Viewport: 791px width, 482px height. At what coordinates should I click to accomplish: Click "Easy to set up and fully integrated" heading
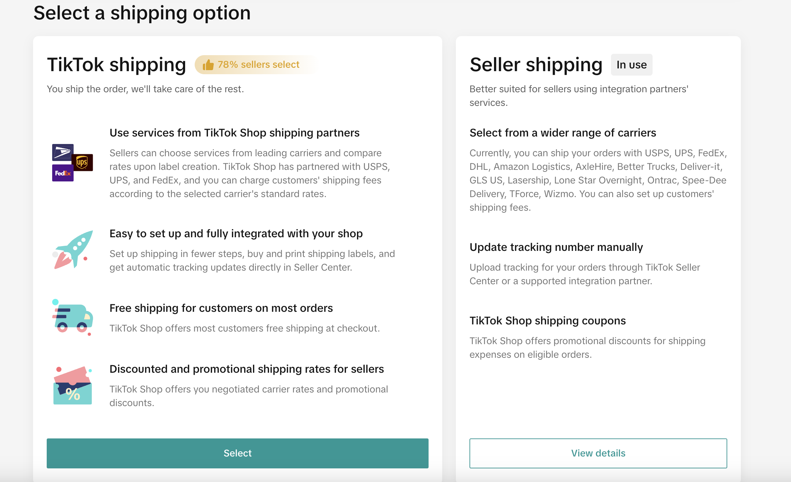point(236,234)
